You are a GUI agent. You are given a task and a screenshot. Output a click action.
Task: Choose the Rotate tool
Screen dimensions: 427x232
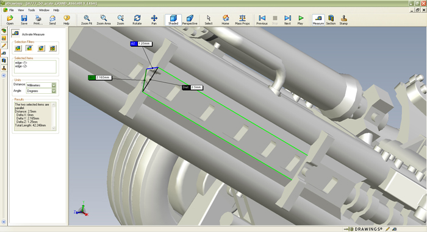(x=137, y=20)
